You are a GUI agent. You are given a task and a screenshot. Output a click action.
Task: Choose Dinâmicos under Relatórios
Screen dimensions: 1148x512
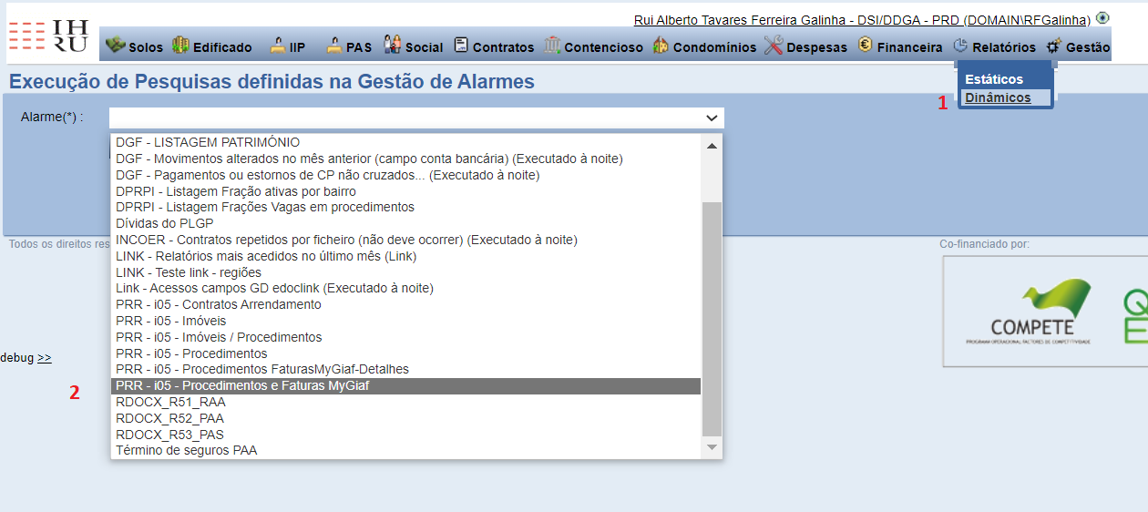point(998,97)
